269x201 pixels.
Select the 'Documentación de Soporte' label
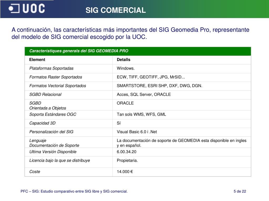pos(54,146)
